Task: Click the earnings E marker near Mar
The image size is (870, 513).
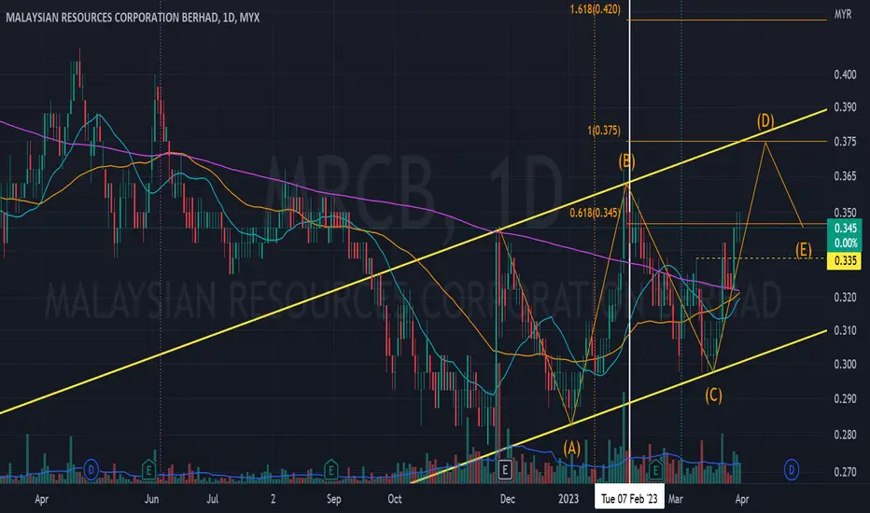Action: click(x=656, y=470)
